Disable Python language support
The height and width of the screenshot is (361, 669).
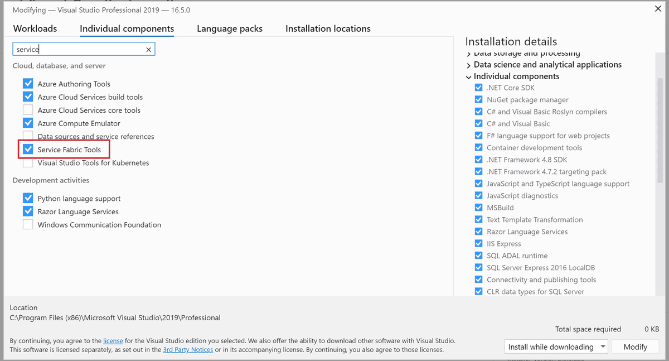[x=28, y=198]
